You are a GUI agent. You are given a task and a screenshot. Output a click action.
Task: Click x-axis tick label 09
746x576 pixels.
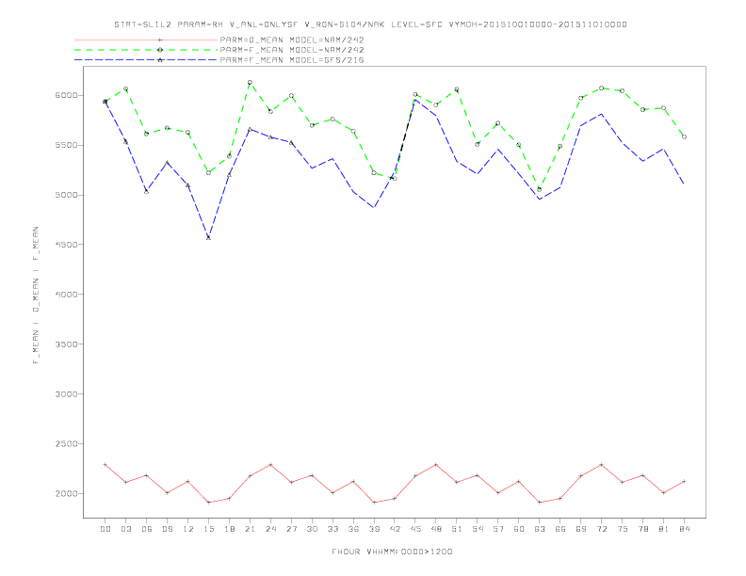pos(167,529)
